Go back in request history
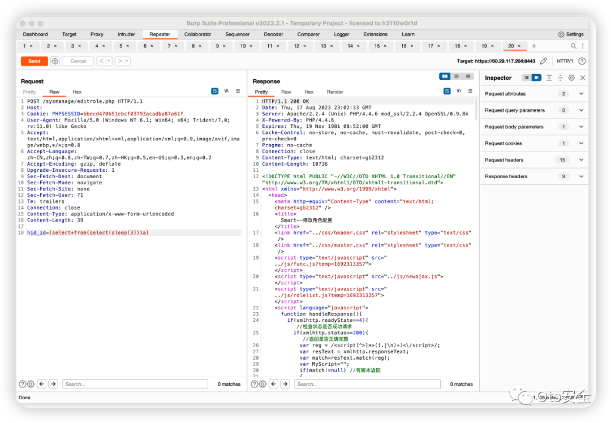The width and height of the screenshot is (611, 423). (x=102, y=61)
